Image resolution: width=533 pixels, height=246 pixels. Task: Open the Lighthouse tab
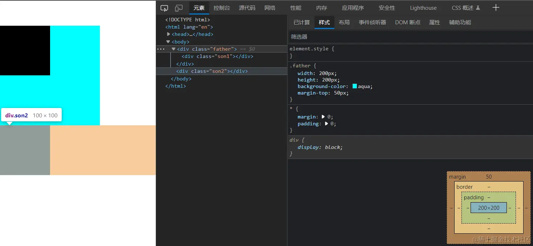423,8
